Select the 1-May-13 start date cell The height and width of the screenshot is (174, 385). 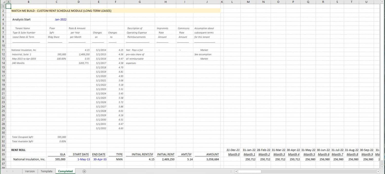tap(83, 159)
